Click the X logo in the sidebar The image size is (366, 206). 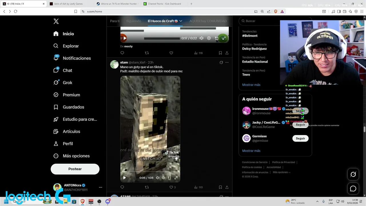56,21
